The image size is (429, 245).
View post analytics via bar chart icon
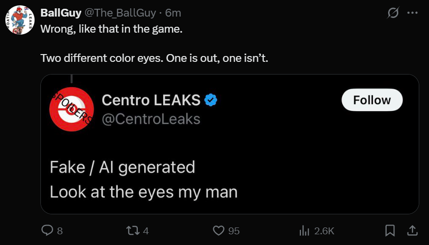(304, 230)
